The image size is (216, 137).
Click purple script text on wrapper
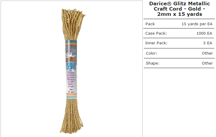click(71, 79)
